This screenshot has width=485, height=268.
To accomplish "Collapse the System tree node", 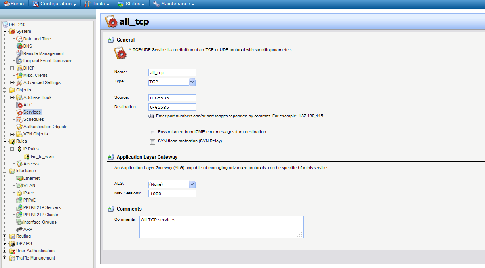I will point(5,31).
